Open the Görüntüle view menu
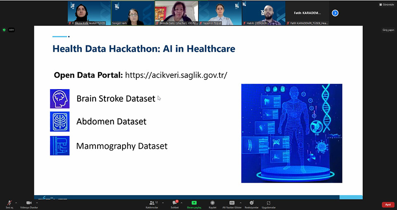 tap(385, 5)
